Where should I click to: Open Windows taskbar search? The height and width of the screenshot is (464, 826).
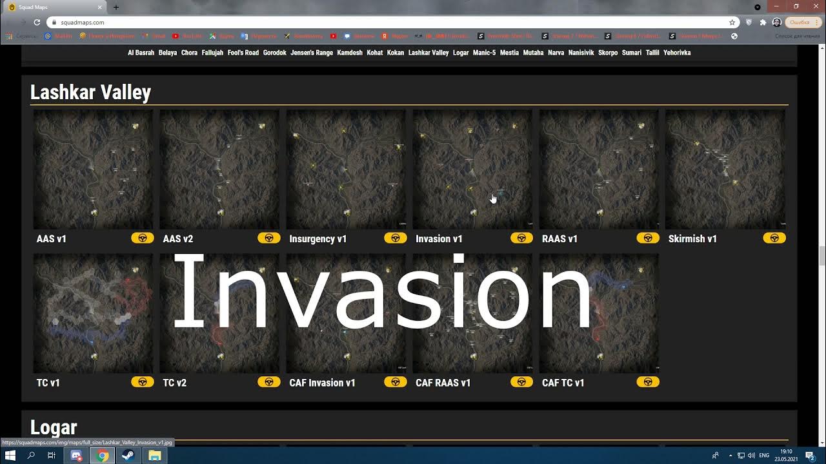click(31, 456)
